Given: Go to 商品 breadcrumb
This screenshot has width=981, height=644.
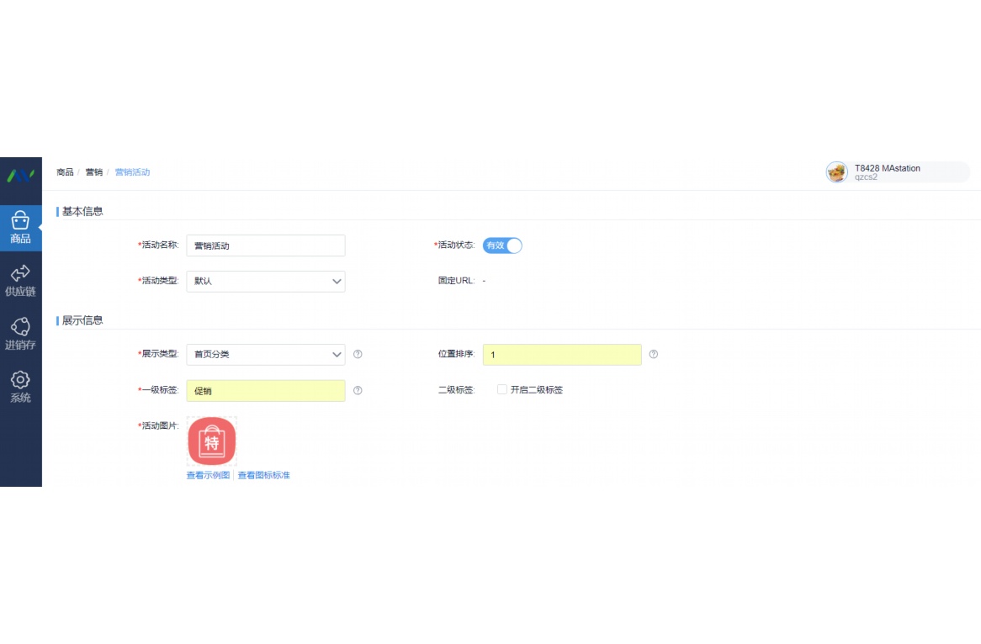Looking at the screenshot, I should 65,172.
